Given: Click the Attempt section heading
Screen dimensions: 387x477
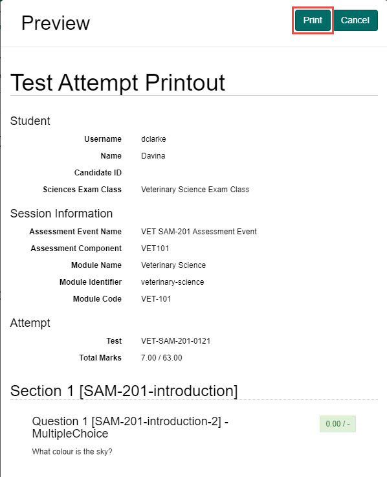Looking at the screenshot, I should pyautogui.click(x=30, y=323).
